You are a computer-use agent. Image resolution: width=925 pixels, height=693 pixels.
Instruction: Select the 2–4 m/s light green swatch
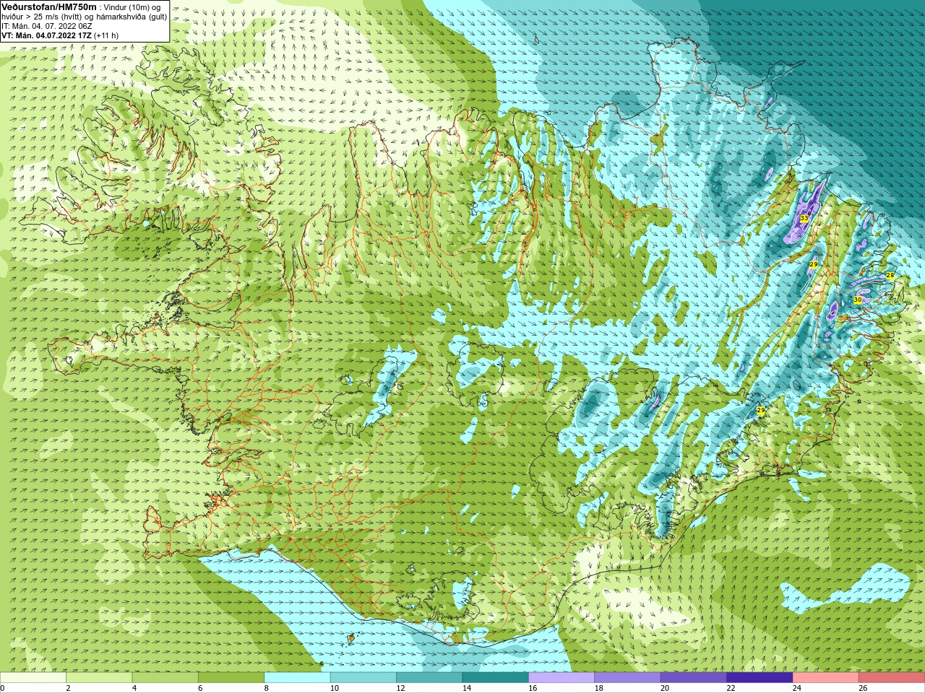(99, 678)
